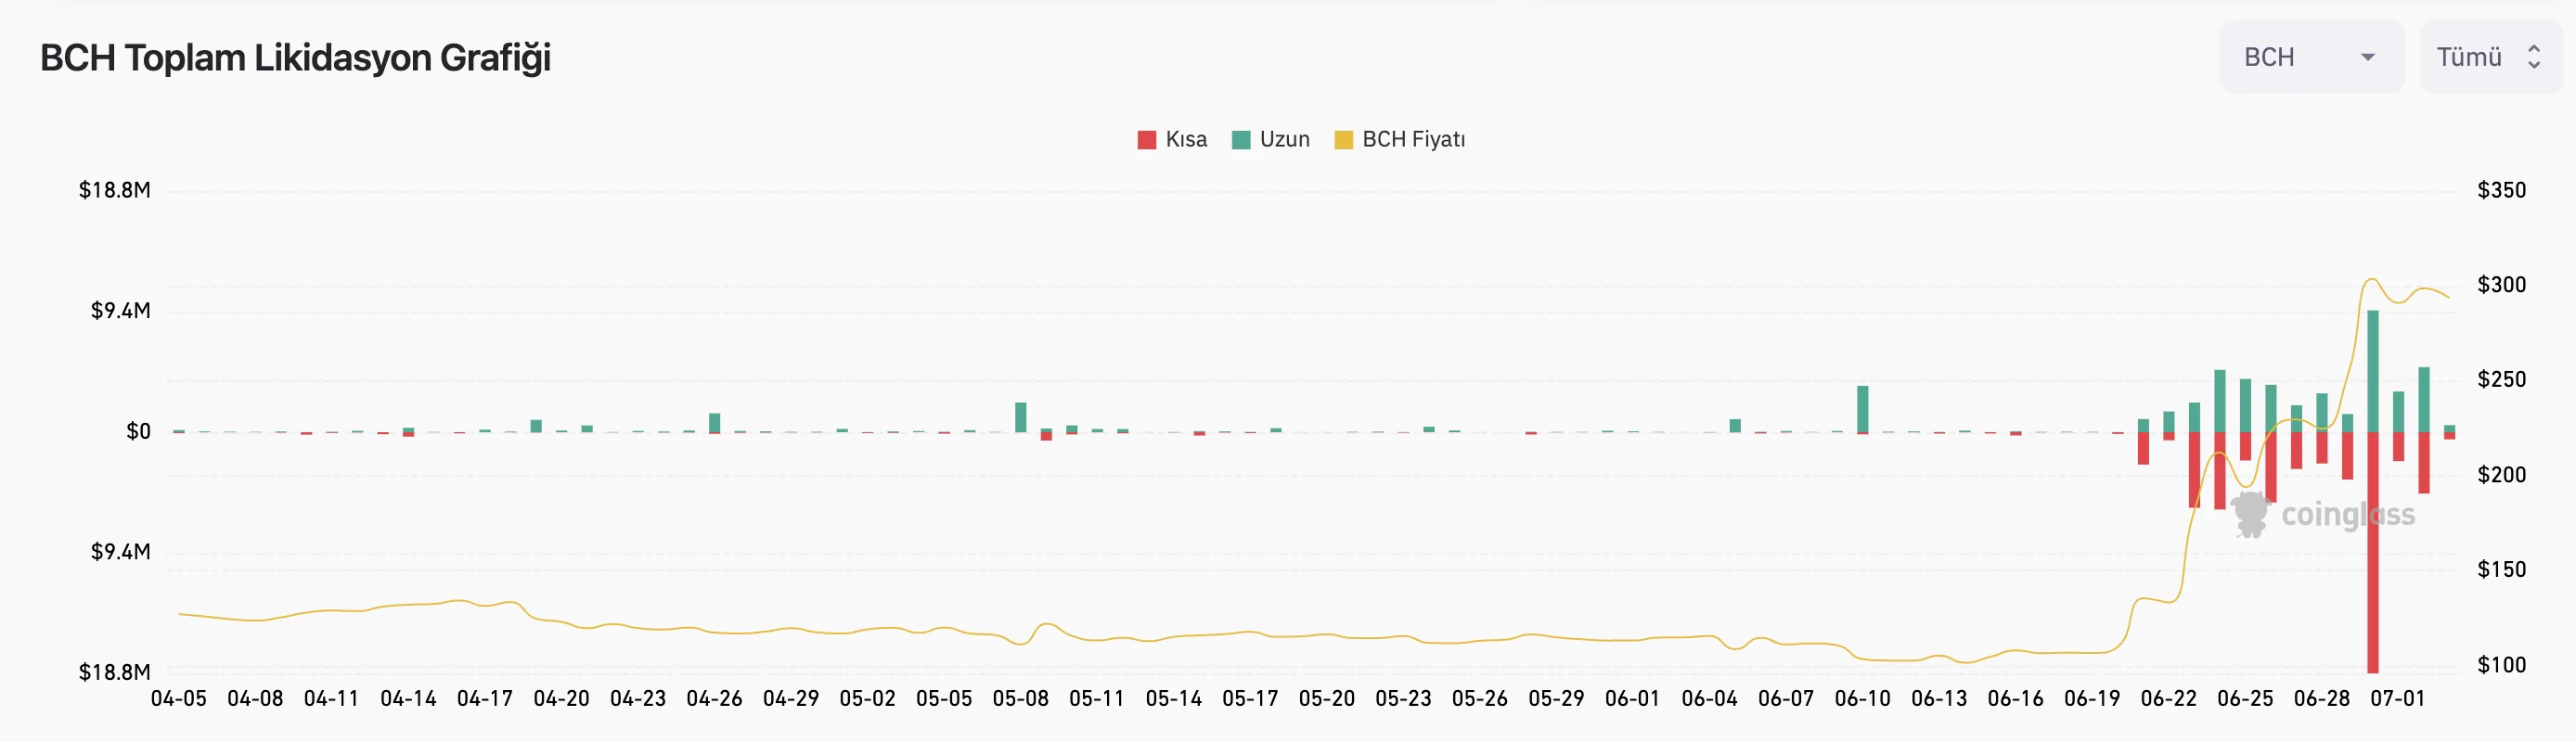Toggle the red Kısa legend swatch
This screenshot has width=2576, height=742.
click(x=1146, y=140)
